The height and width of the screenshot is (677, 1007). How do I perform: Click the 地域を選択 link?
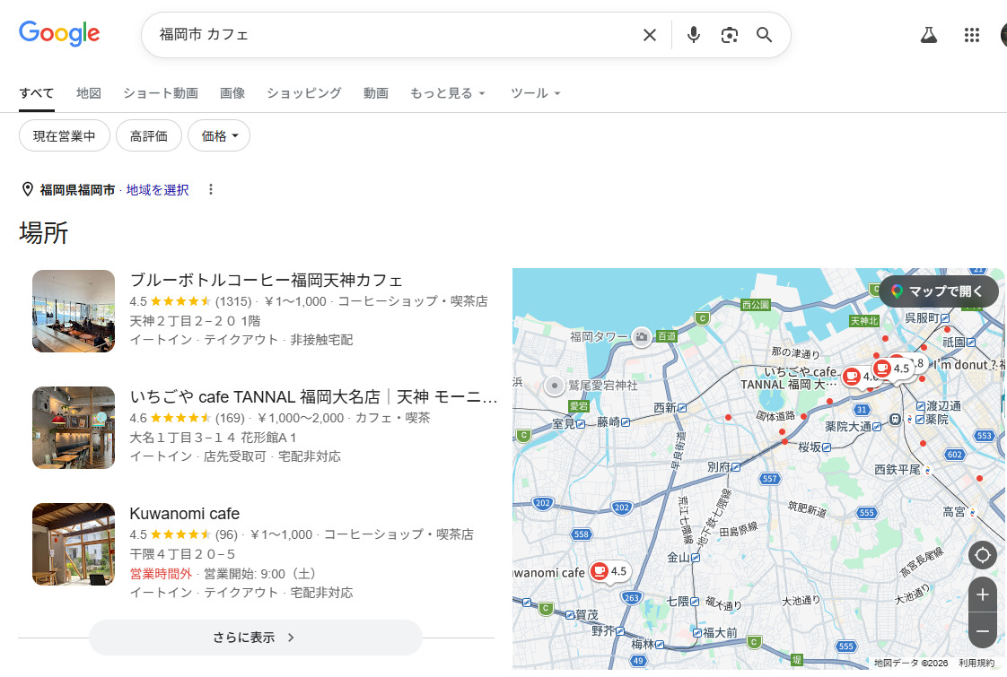click(x=157, y=190)
